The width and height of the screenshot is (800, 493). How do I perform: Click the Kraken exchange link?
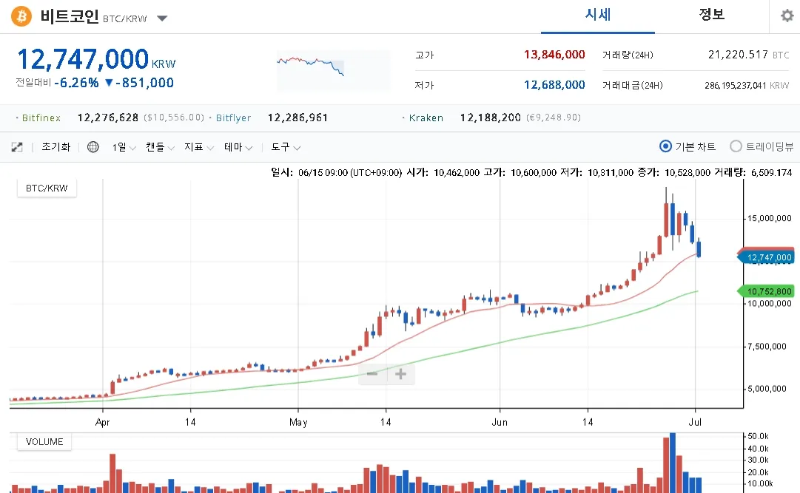[x=427, y=117]
